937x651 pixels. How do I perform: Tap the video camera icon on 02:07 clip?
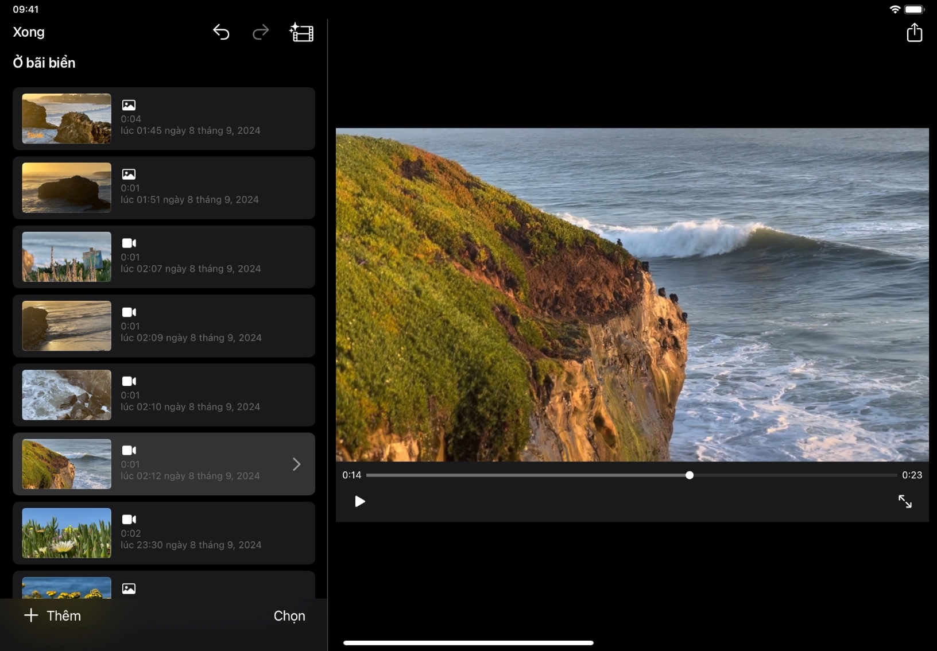point(129,243)
